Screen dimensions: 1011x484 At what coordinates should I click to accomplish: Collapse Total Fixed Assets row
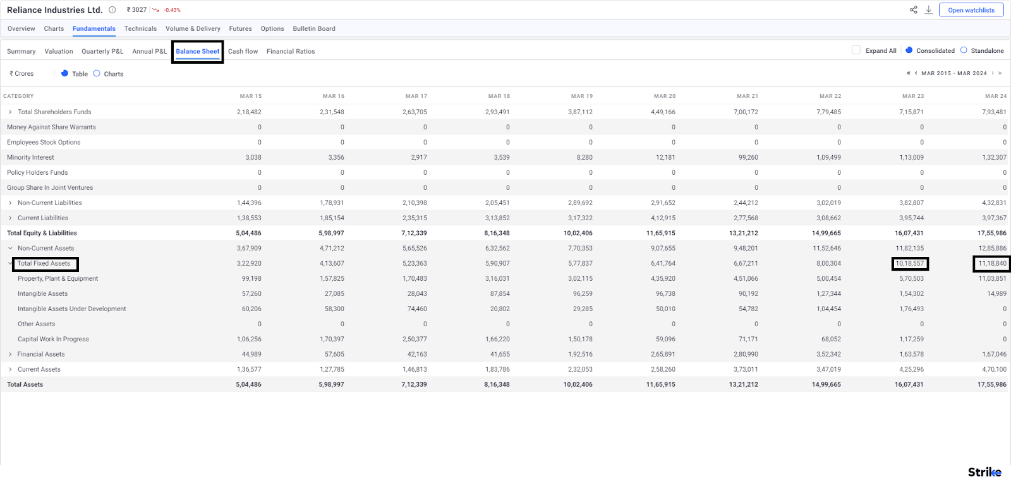10,263
